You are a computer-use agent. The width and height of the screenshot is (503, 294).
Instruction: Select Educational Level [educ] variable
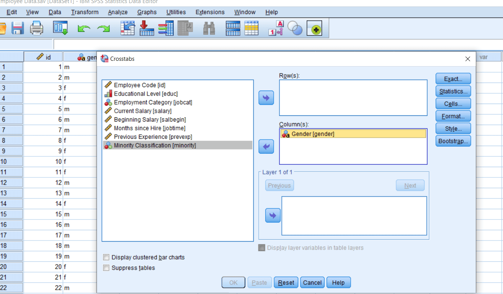point(177,94)
